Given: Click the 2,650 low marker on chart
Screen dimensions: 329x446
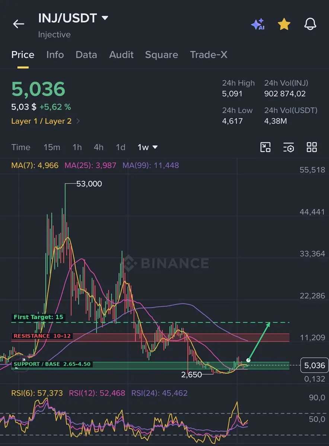Looking at the screenshot, I should coord(192,375).
